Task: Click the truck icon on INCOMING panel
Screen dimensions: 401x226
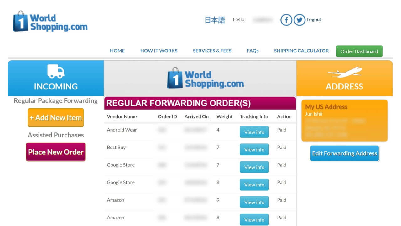Action: [55, 73]
